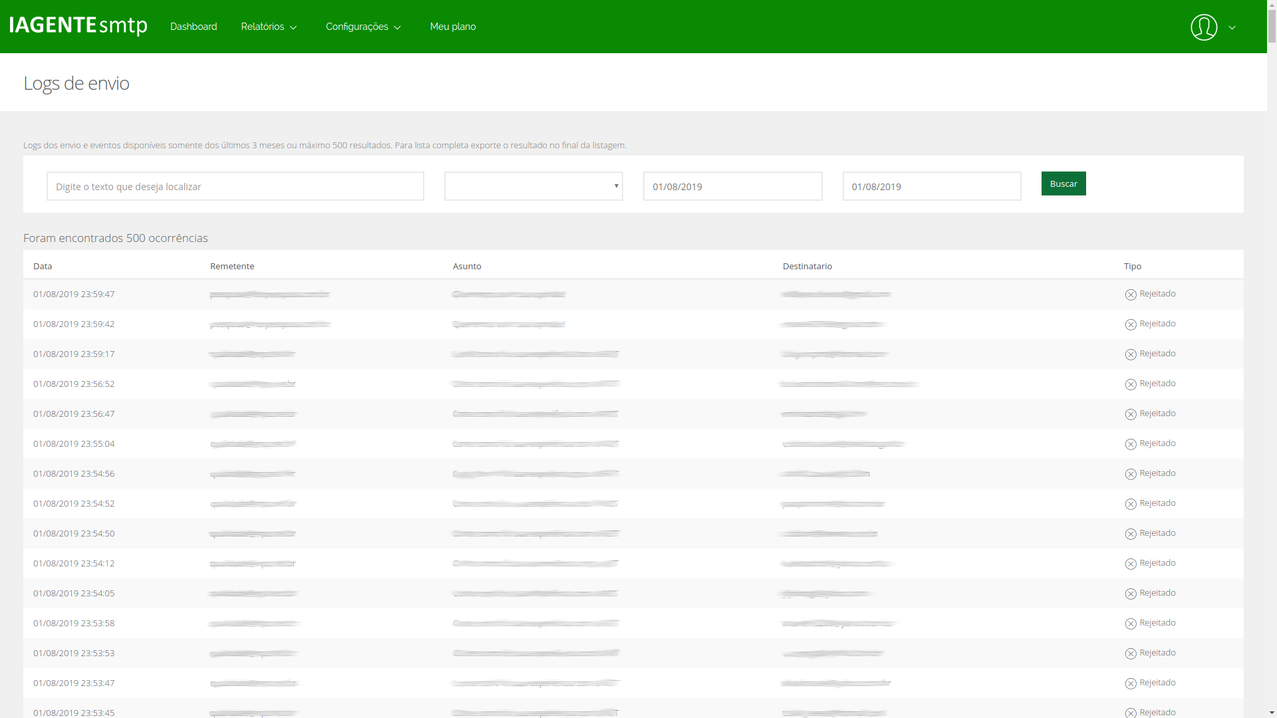Open the Dashboard page
Screen dimensions: 1277x718
click(194, 27)
